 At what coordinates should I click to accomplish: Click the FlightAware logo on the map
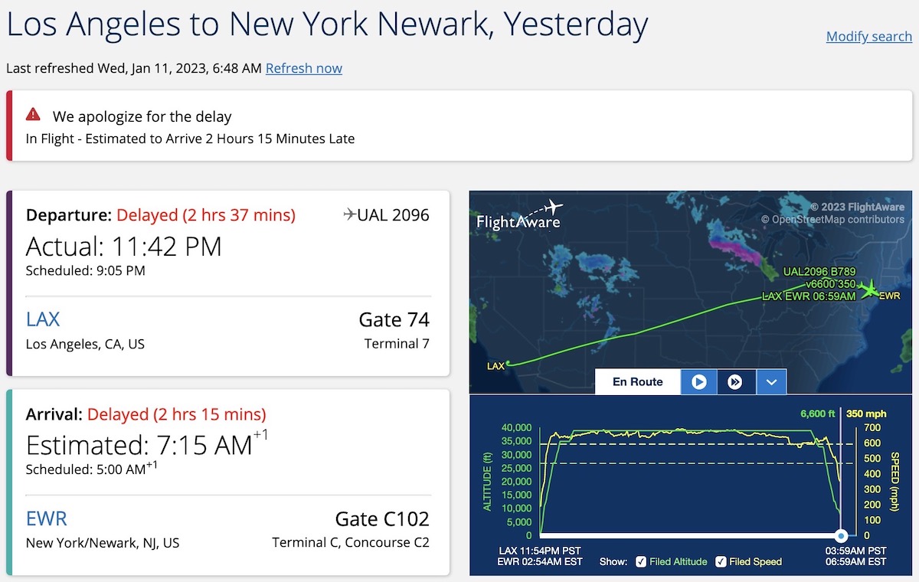point(520,215)
